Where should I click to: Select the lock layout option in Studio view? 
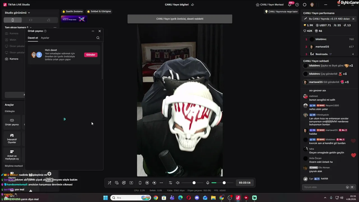point(49,20)
